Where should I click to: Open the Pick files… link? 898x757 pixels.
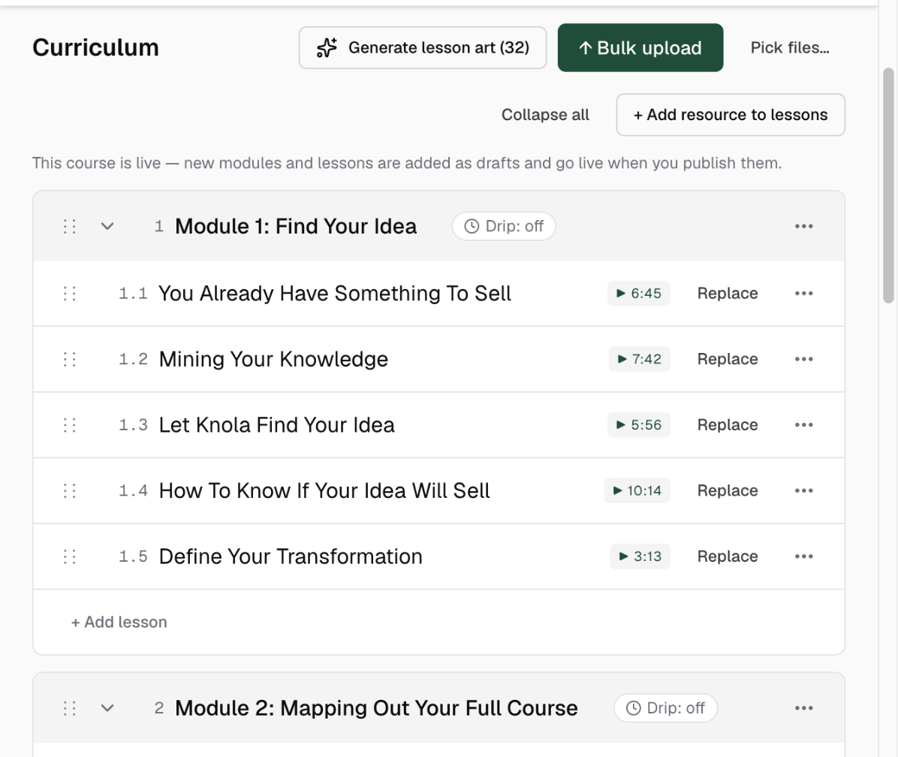click(790, 47)
